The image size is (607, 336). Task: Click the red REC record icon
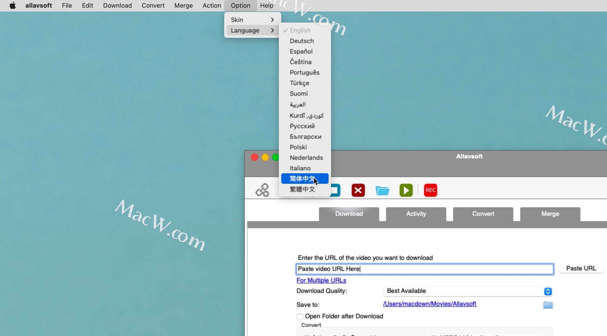pos(430,190)
